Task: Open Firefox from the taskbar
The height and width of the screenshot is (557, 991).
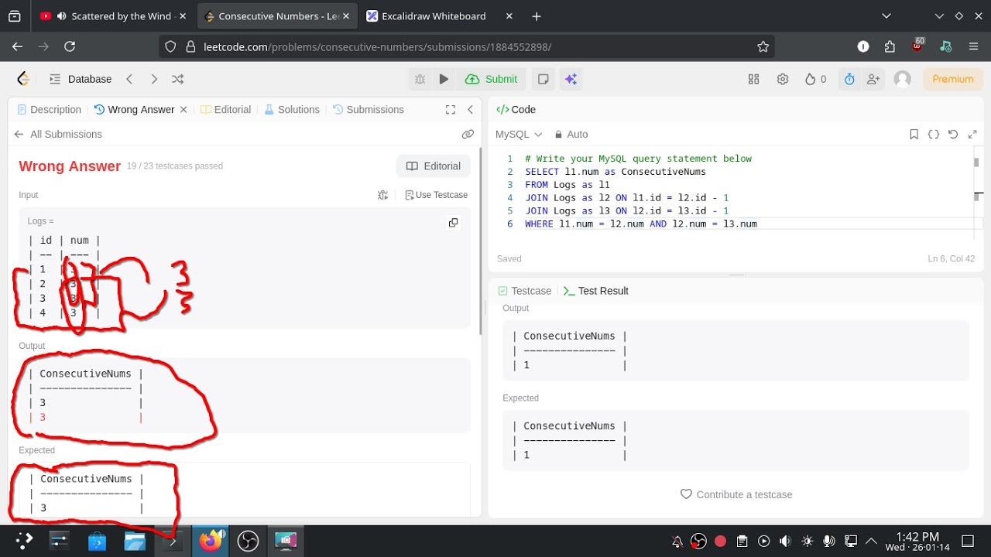Action: point(211,541)
